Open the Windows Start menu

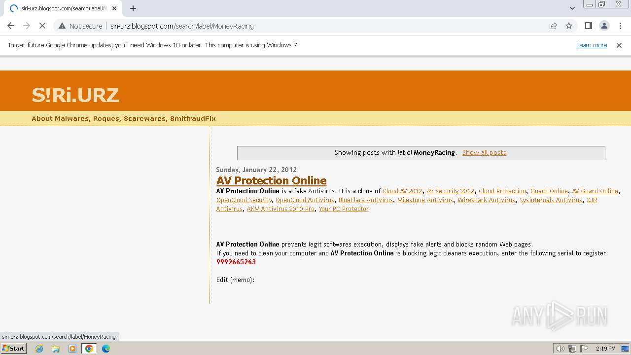pos(13,348)
